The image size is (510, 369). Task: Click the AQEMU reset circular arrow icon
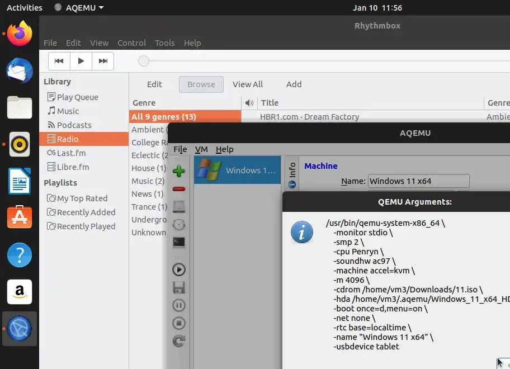tap(178, 341)
